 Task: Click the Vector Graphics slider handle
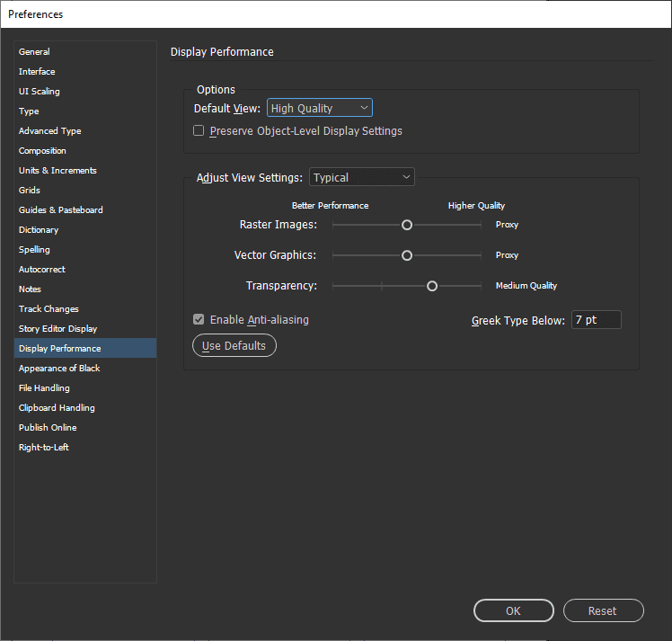click(407, 255)
